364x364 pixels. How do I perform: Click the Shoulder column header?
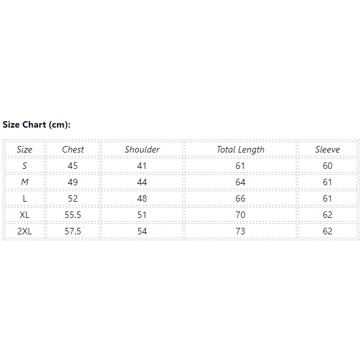142,149
